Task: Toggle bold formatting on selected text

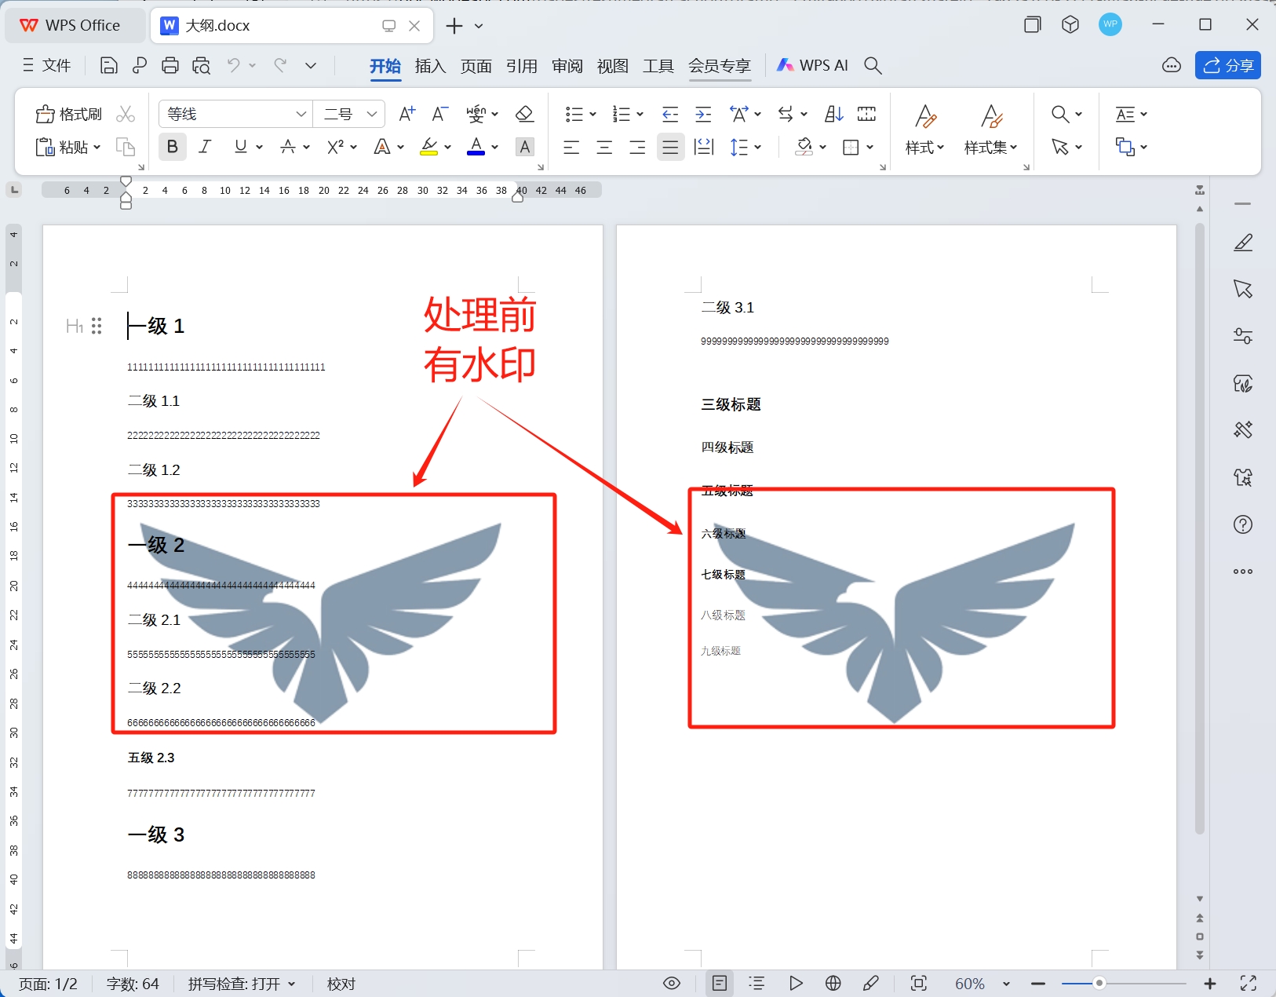Action: click(x=171, y=147)
